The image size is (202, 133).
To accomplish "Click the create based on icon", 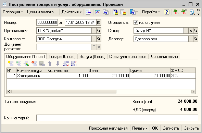I will click(132, 12).
